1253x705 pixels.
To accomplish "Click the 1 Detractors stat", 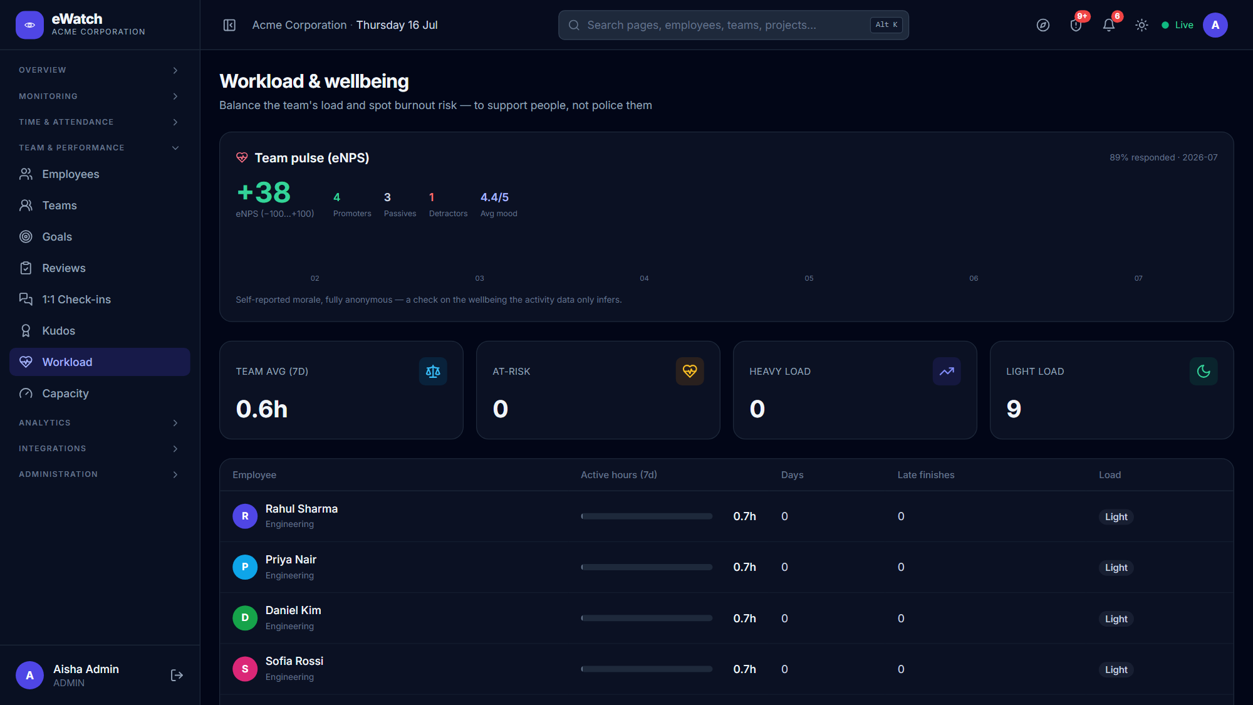I will tap(448, 205).
